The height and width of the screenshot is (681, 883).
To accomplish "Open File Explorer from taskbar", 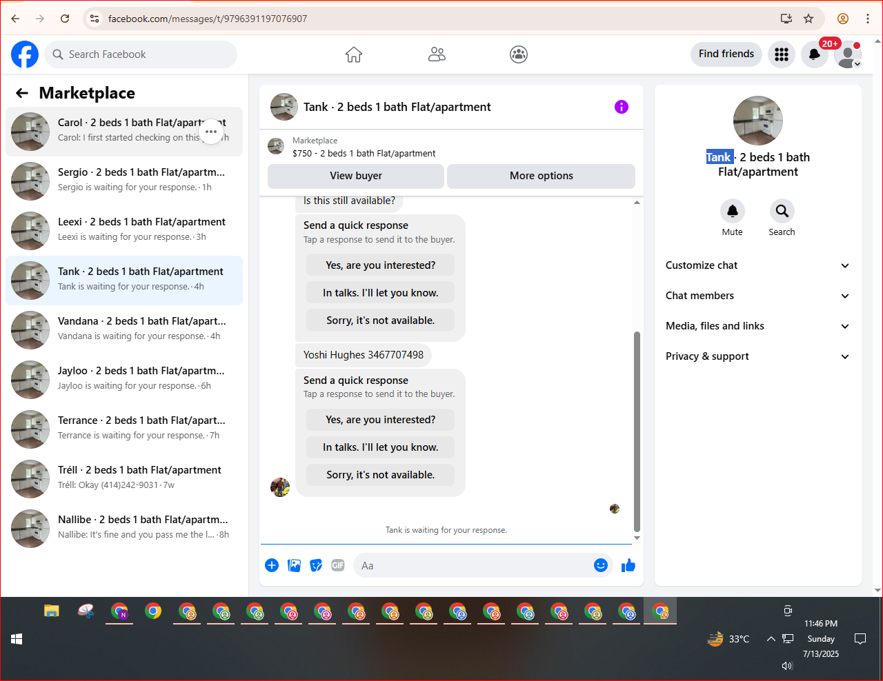I will point(52,611).
